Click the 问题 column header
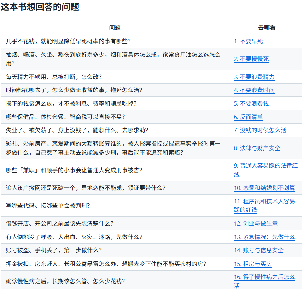 point(115,28)
